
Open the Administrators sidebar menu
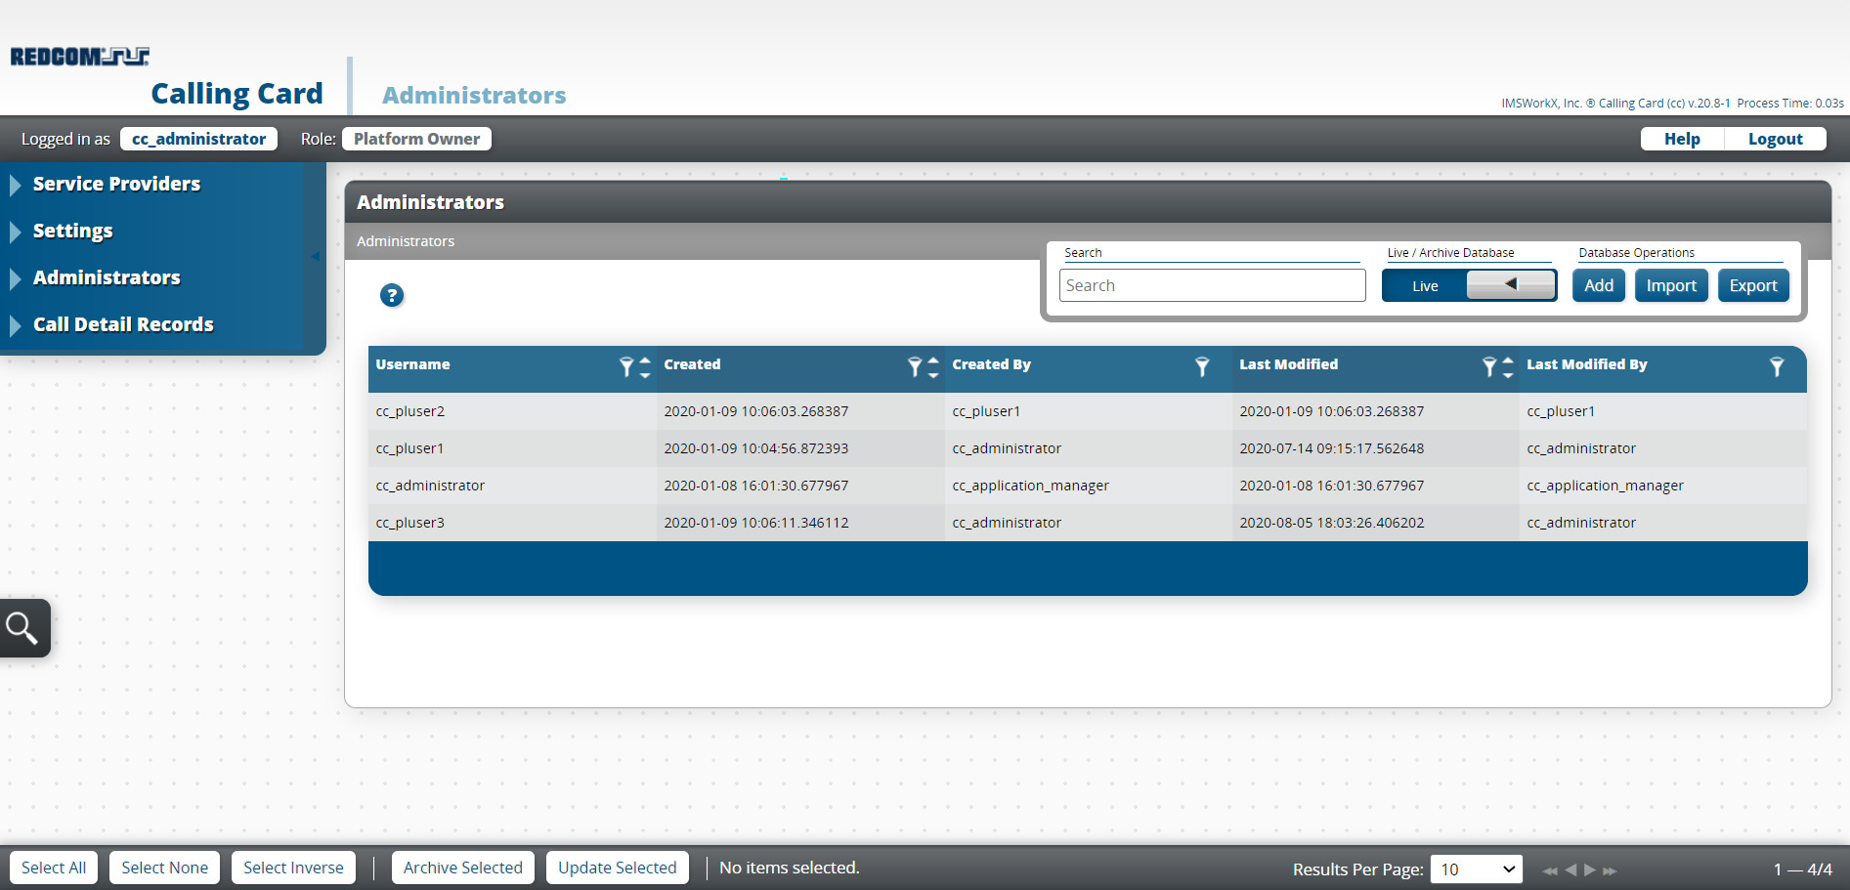(106, 277)
